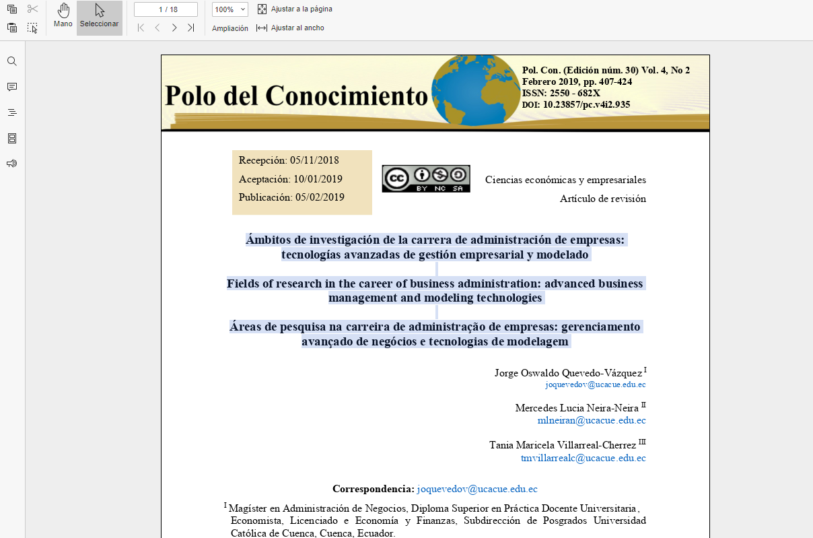Click the Portuguese title Áreas de pesquisa
The width and height of the screenshot is (813, 538).
pos(435,334)
